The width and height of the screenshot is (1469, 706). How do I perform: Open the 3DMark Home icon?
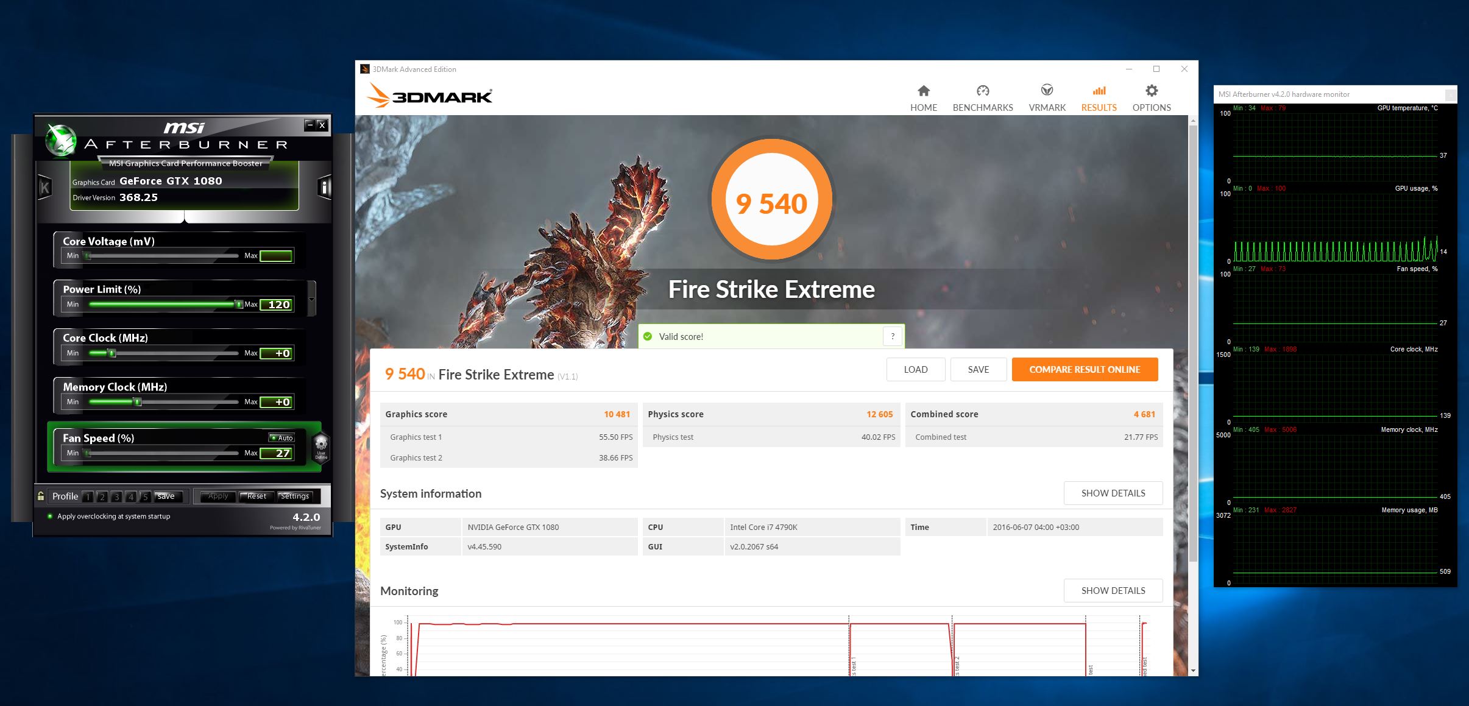point(923,91)
